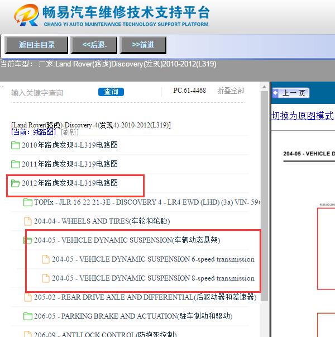Click the 当前车型 Land Rover Discovery text
335x337 pixels.
pyautogui.click(x=108, y=64)
